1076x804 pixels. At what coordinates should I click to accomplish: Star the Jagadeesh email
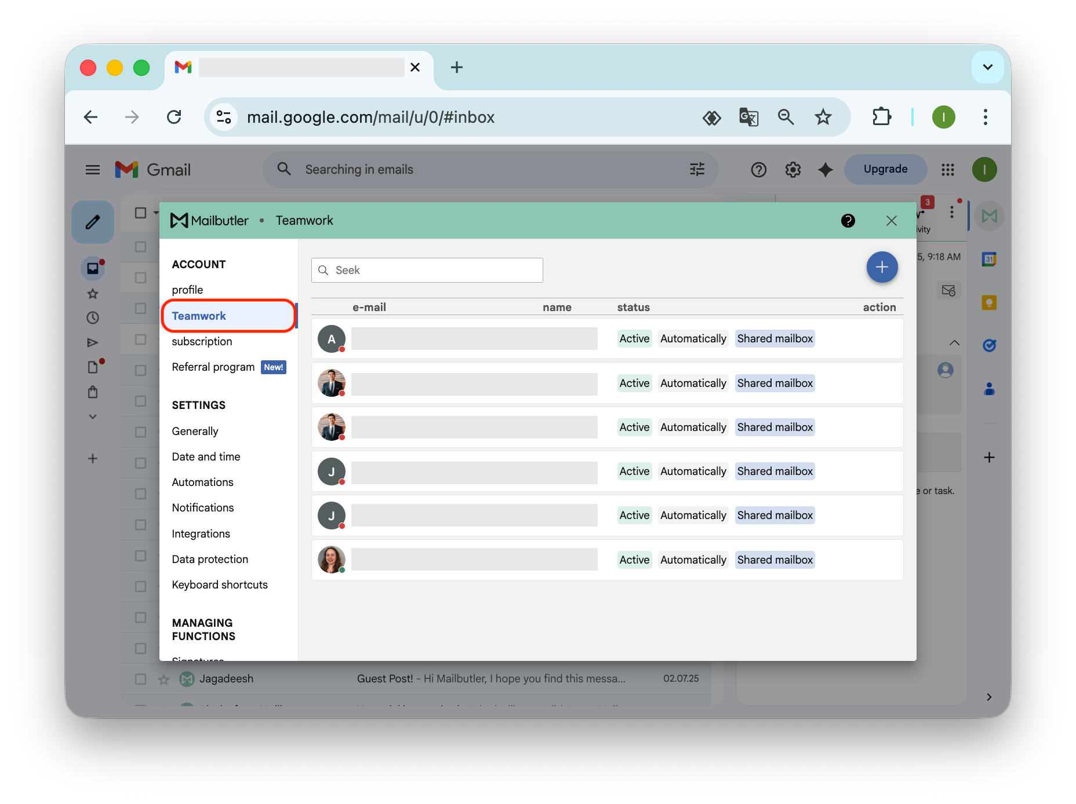click(164, 679)
